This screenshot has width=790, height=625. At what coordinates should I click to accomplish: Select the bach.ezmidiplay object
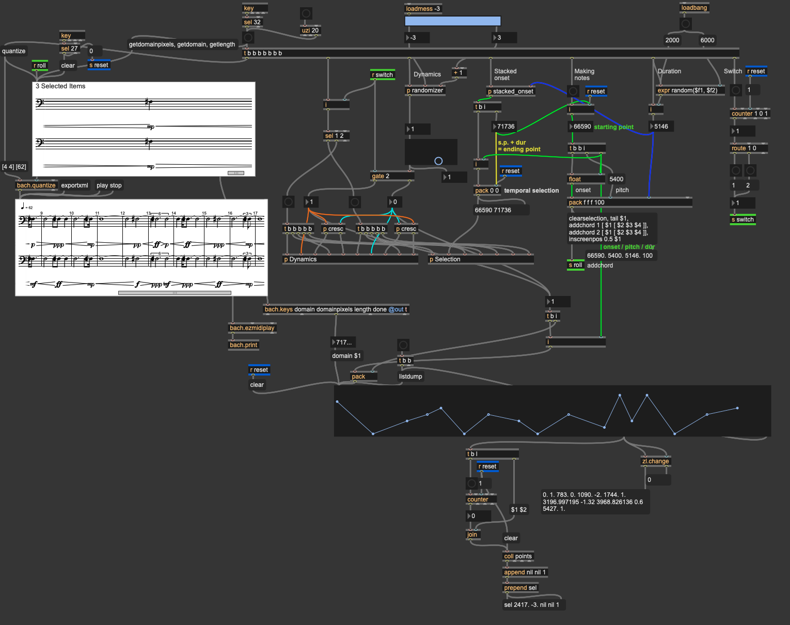252,328
